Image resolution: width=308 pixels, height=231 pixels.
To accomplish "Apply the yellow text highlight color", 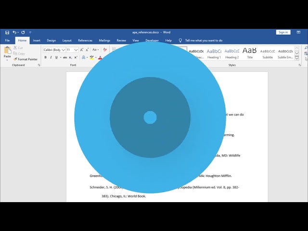I will click(x=91, y=57).
